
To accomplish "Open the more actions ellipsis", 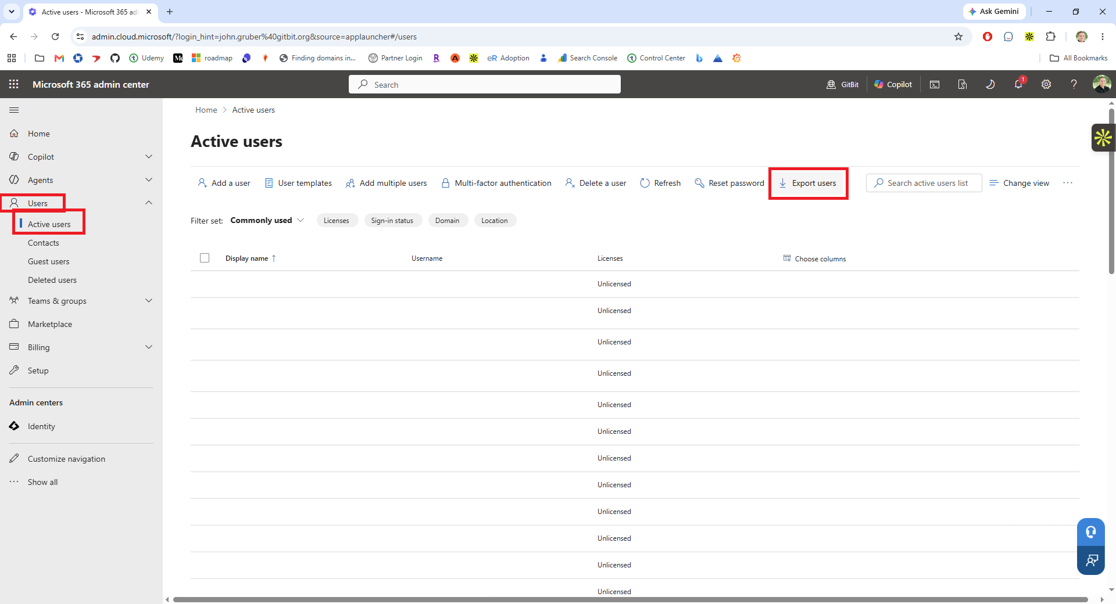I will 1068,183.
